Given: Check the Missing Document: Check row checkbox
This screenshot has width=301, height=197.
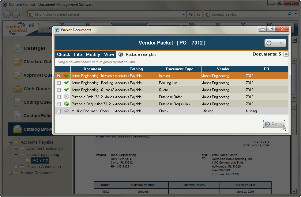Looking at the screenshot, I should pos(59,111).
